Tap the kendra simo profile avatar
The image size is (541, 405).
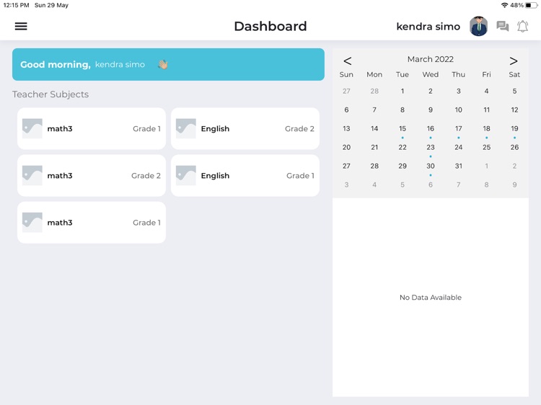click(478, 26)
